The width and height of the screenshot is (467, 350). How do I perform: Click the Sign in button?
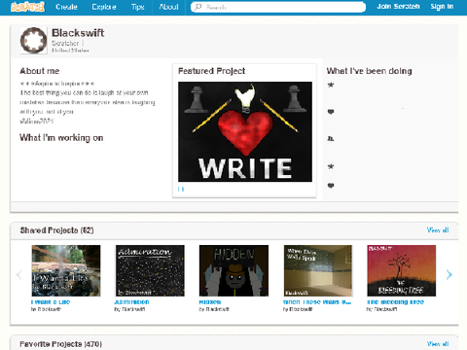tap(442, 7)
